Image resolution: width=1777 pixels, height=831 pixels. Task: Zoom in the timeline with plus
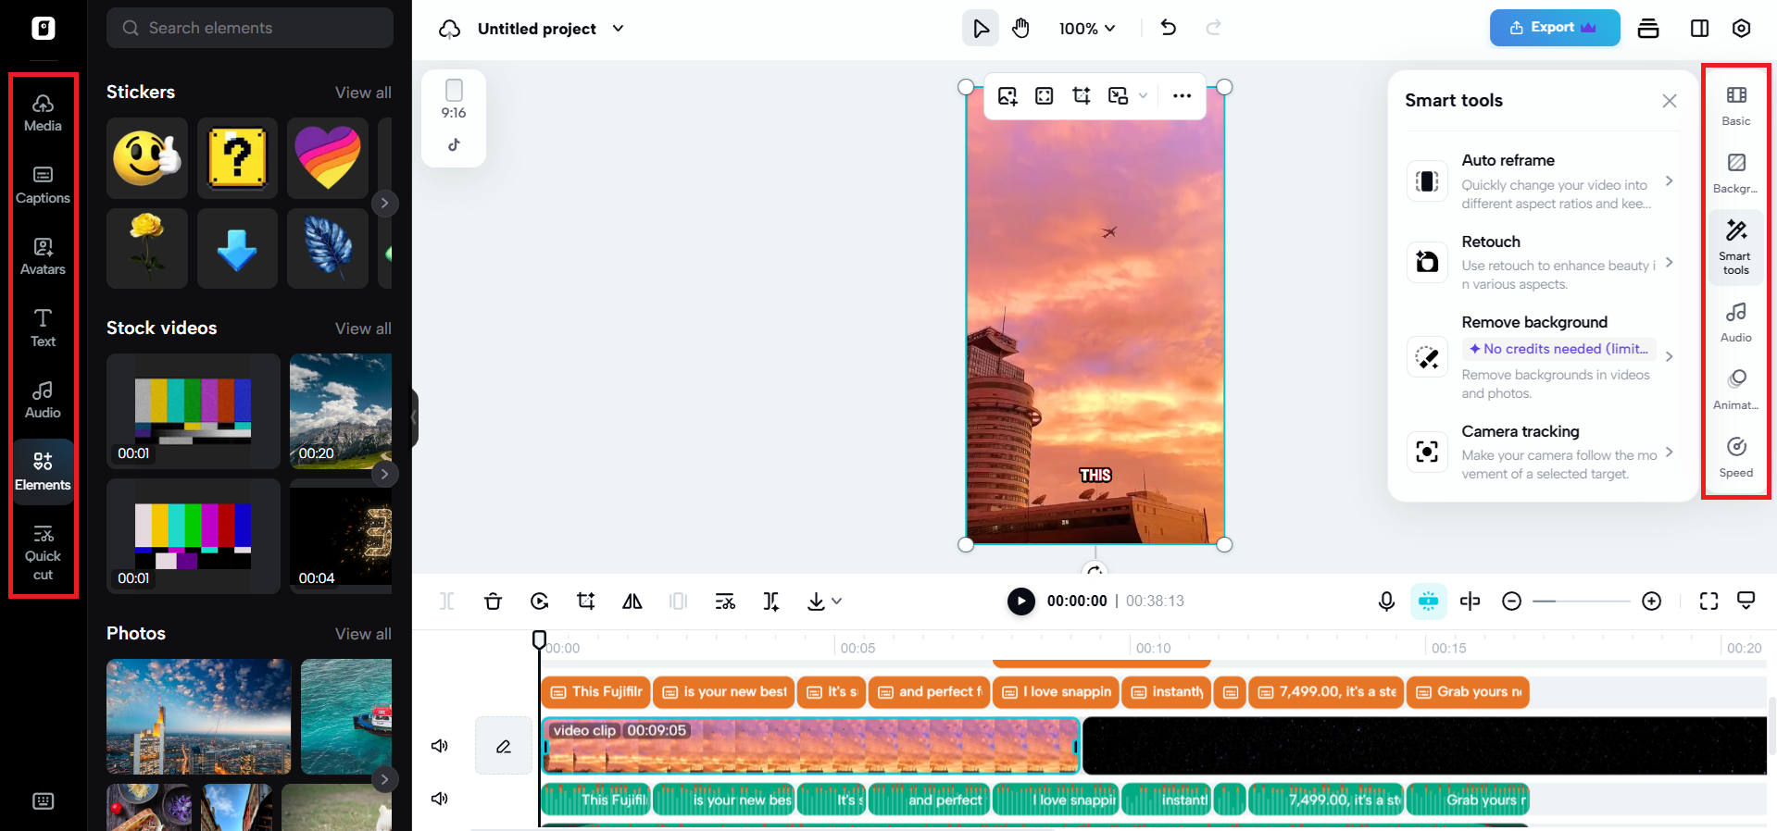(x=1651, y=602)
